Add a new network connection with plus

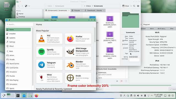tap(117, 81)
